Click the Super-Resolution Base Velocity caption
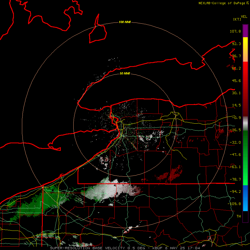This screenshot has height=250, width=250. pos(125,248)
